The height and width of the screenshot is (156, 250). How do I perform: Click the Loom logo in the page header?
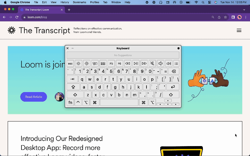pyautogui.click(x=12, y=30)
